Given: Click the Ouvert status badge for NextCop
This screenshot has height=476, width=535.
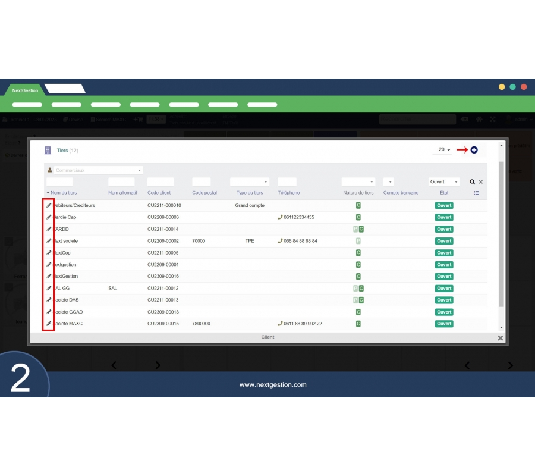Looking at the screenshot, I should (443, 253).
